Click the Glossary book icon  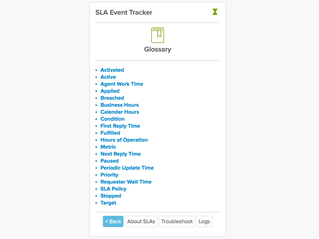pyautogui.click(x=158, y=35)
